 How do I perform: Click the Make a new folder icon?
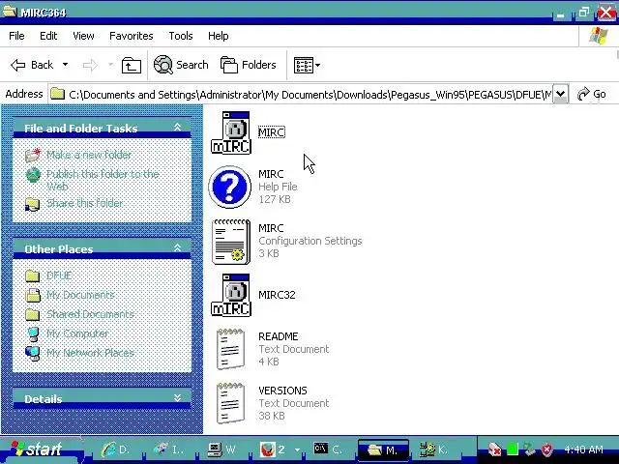tap(33, 155)
